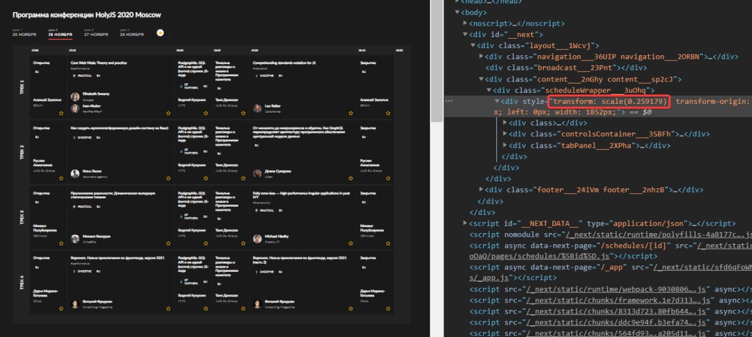Image resolution: width=752 pixels, height=337 pixels.
Task: Switch to the 27 ноября day tab
Action: (95, 34)
